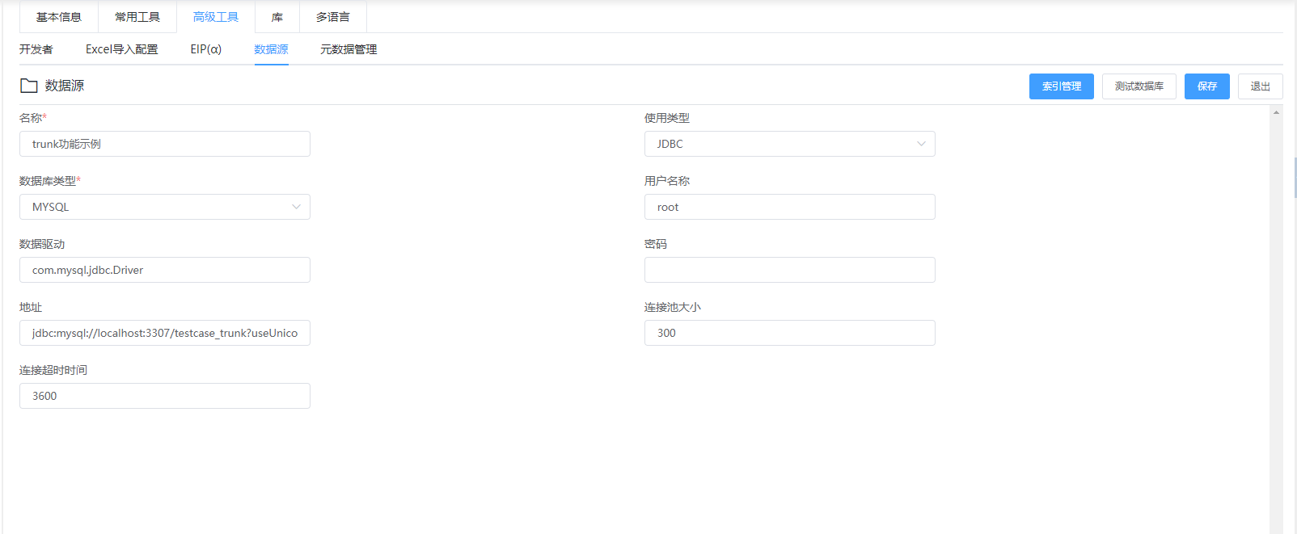Click the 数据库类型 dropdown chevron
Screen dimensions: 1297x534
point(296,207)
